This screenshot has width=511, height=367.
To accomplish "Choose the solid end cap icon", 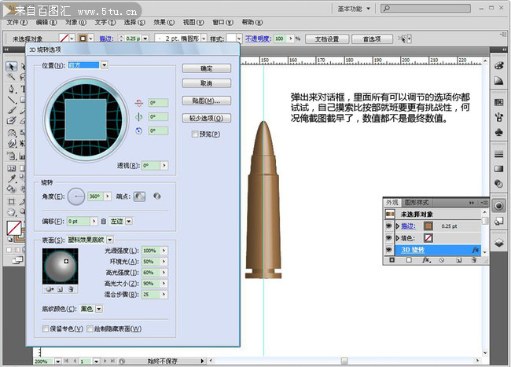I will coord(139,196).
